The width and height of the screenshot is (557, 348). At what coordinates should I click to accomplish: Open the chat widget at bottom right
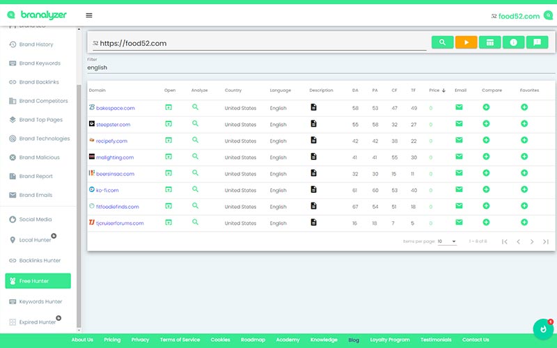(x=543, y=329)
